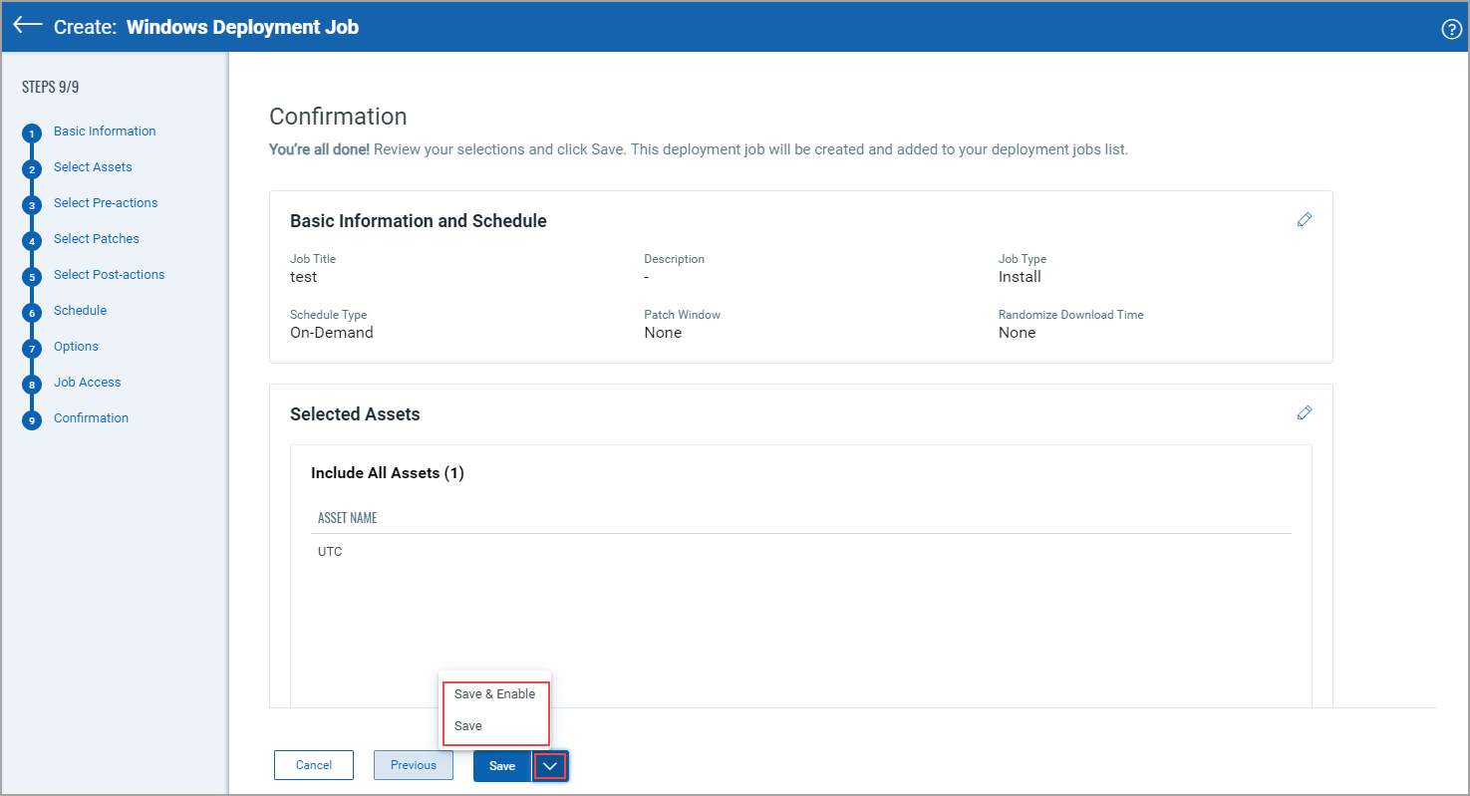Expand the Save button dropdown arrow
The height and width of the screenshot is (796, 1470).
click(550, 766)
